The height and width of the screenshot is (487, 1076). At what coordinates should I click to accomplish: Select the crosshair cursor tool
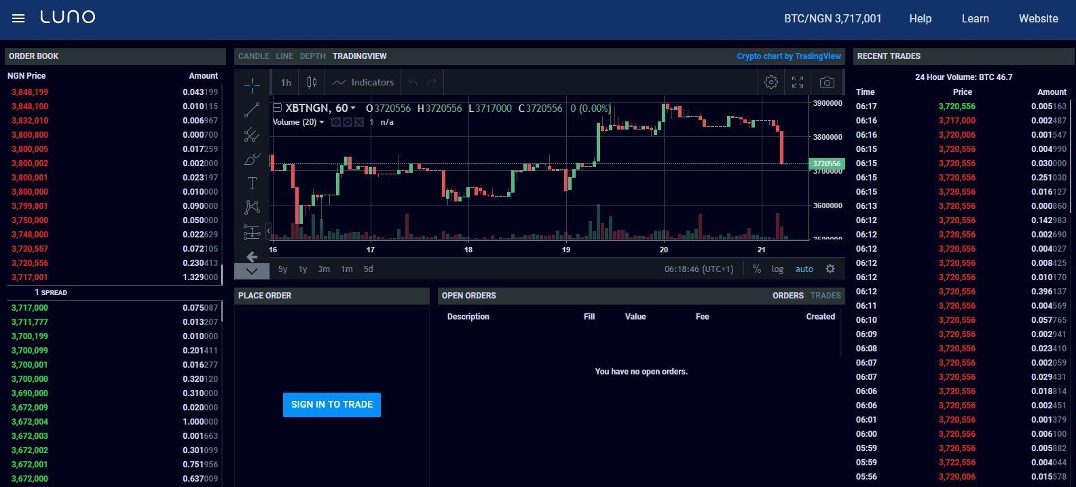252,85
